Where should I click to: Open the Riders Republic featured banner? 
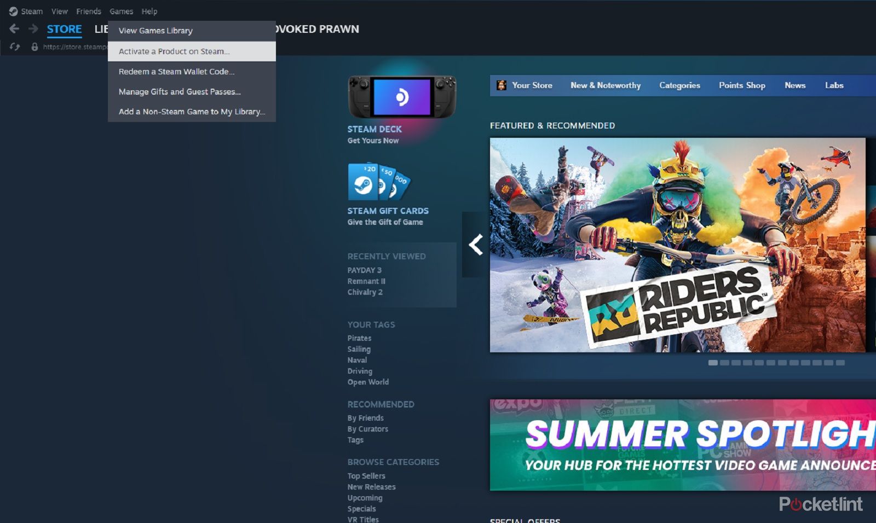(678, 245)
